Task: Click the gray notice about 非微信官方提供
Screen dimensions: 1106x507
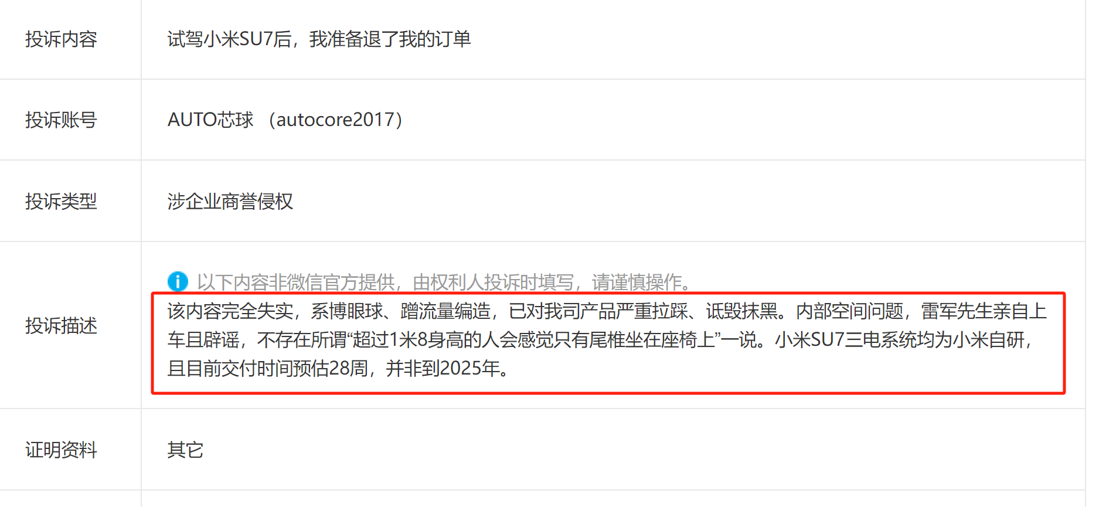Action: click(445, 283)
